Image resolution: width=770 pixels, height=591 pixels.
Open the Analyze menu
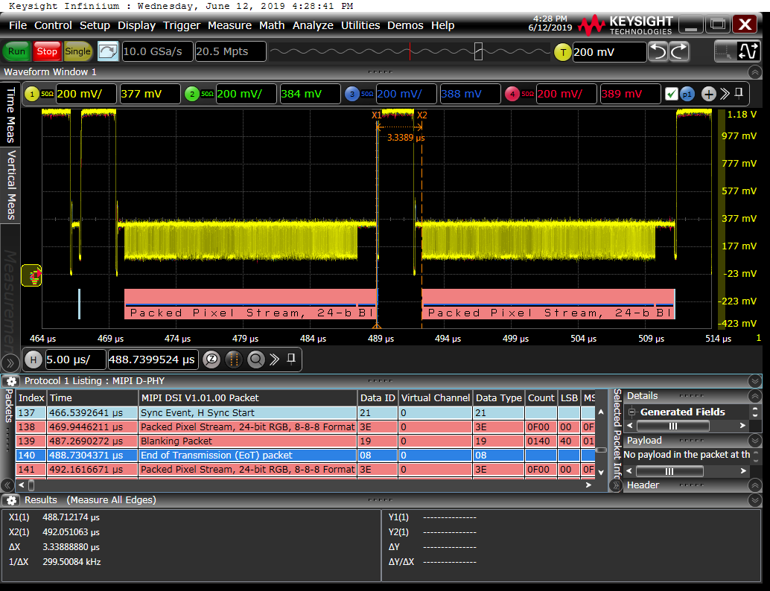[x=313, y=25]
